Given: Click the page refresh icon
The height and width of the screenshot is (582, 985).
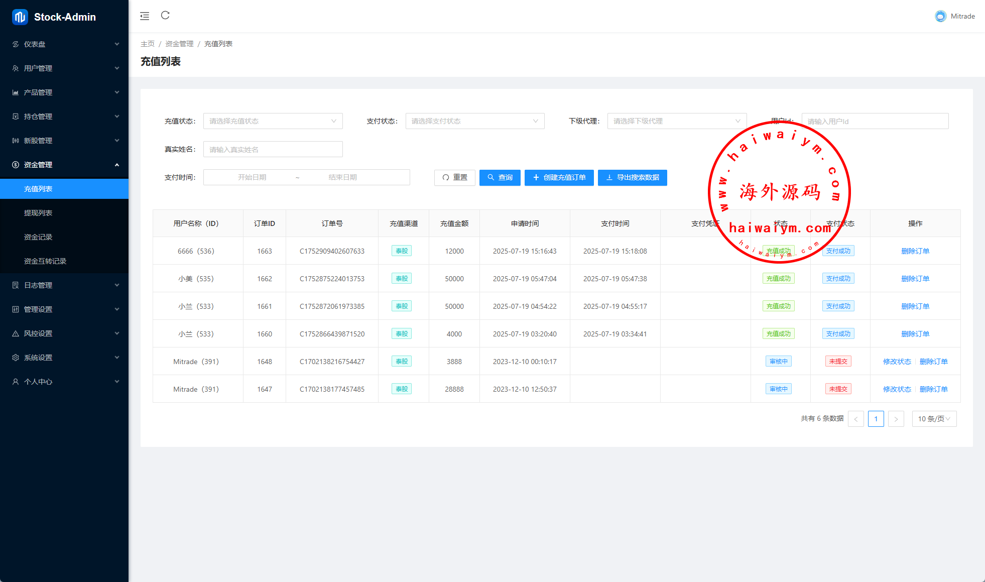Looking at the screenshot, I should tap(165, 16).
